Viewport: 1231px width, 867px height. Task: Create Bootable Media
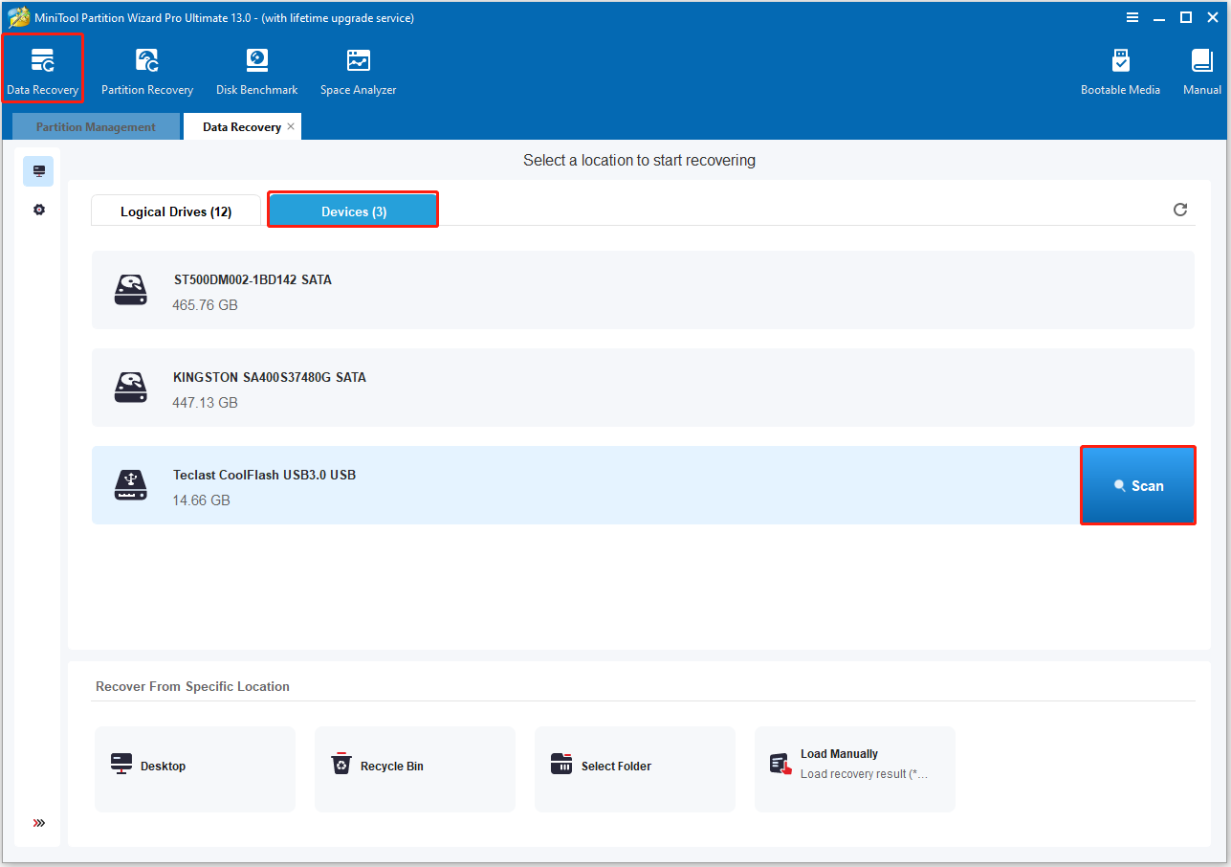[x=1120, y=67]
